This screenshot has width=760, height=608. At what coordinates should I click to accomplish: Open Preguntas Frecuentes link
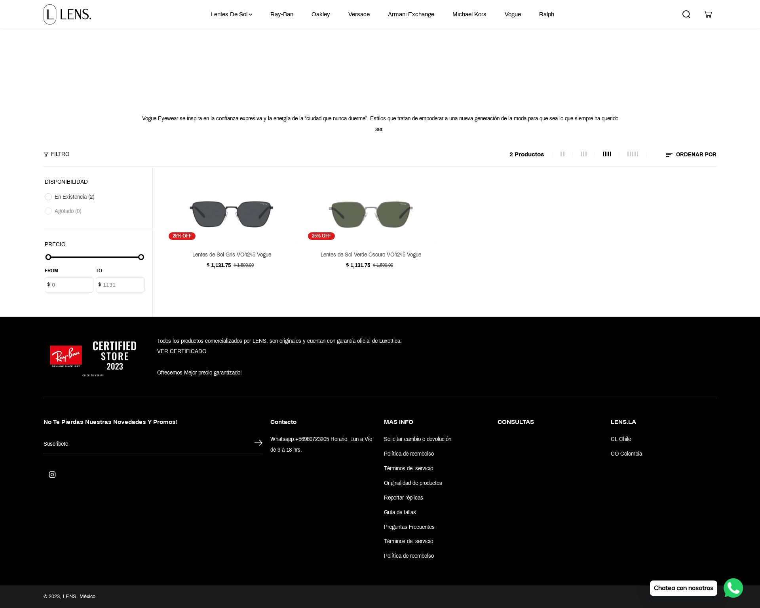tap(409, 527)
